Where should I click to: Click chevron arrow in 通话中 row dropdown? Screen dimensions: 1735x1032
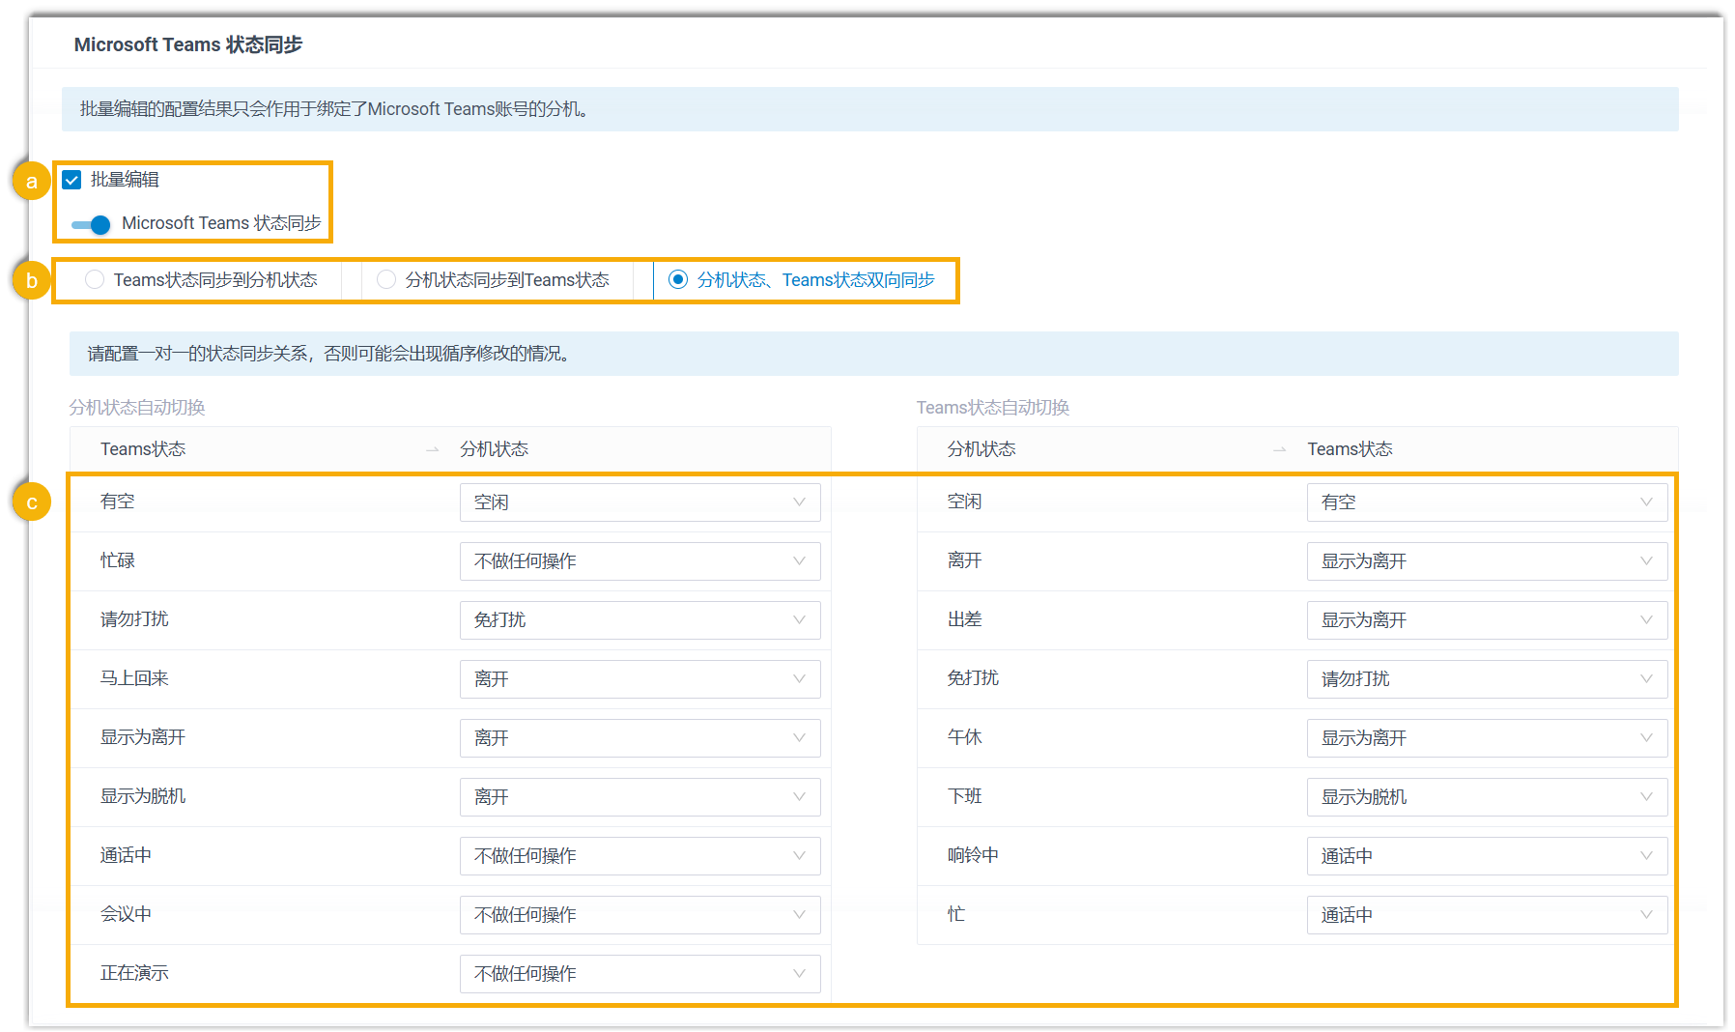(x=799, y=856)
